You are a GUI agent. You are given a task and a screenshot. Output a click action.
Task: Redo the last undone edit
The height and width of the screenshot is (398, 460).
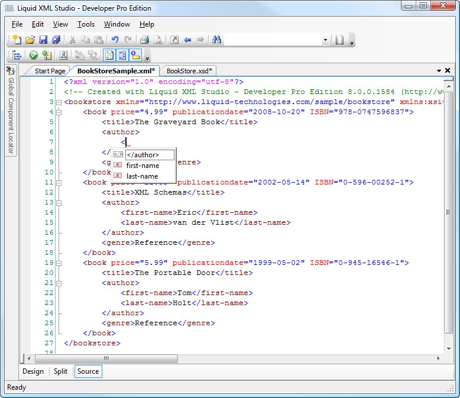(x=128, y=40)
